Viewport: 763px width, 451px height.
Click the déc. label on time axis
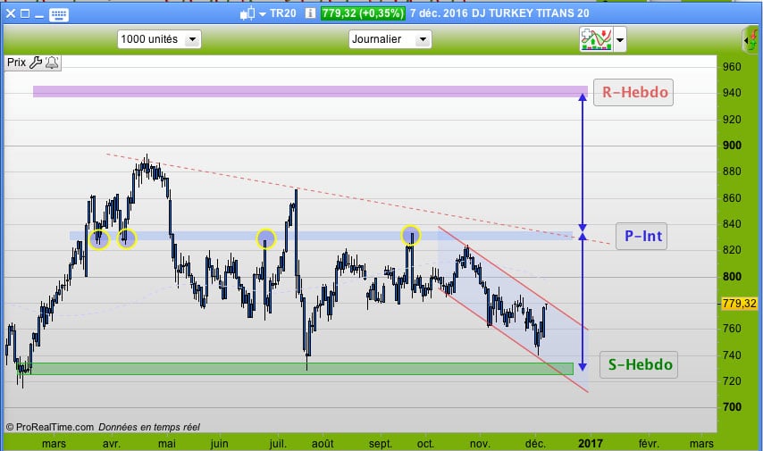[535, 444]
